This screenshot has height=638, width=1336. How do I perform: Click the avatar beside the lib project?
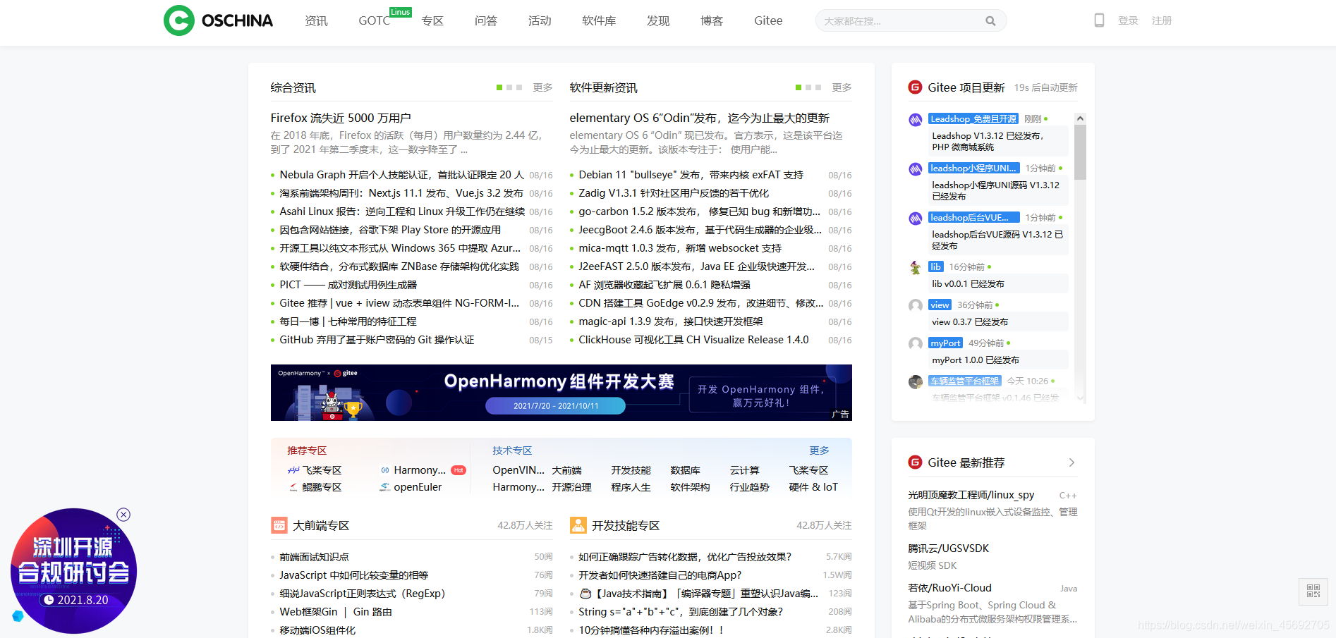pyautogui.click(x=916, y=268)
